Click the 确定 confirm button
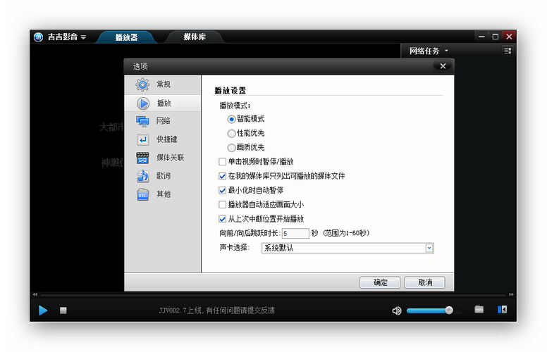547x352 pixels. click(381, 282)
